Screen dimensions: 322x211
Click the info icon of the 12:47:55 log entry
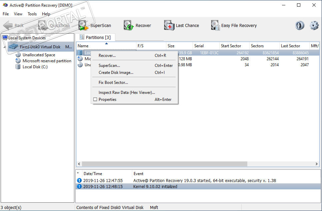[79, 180]
